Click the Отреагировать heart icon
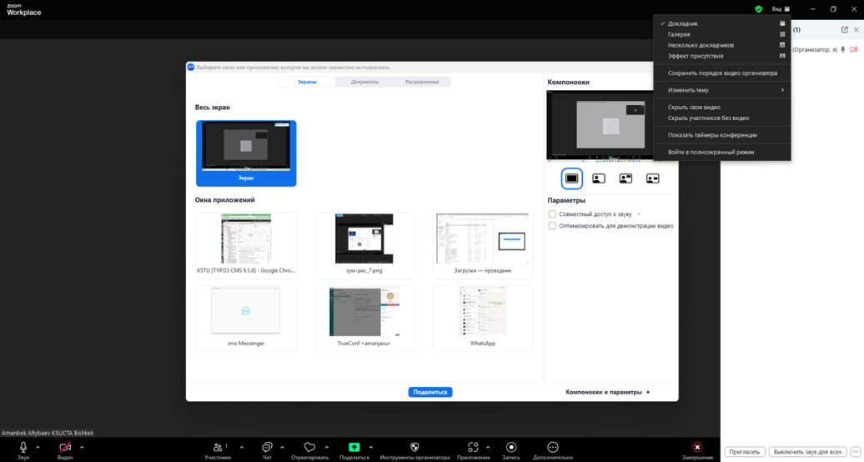 click(x=309, y=448)
